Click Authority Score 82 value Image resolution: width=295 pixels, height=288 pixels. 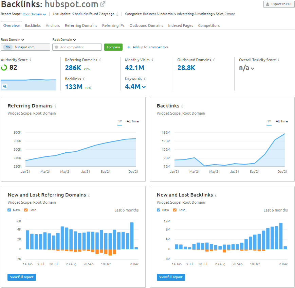[x=13, y=67]
